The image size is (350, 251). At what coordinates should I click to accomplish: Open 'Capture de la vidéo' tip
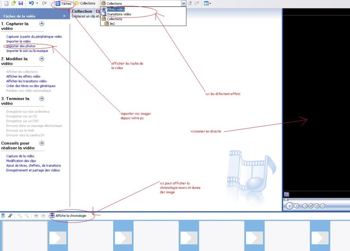(20, 156)
